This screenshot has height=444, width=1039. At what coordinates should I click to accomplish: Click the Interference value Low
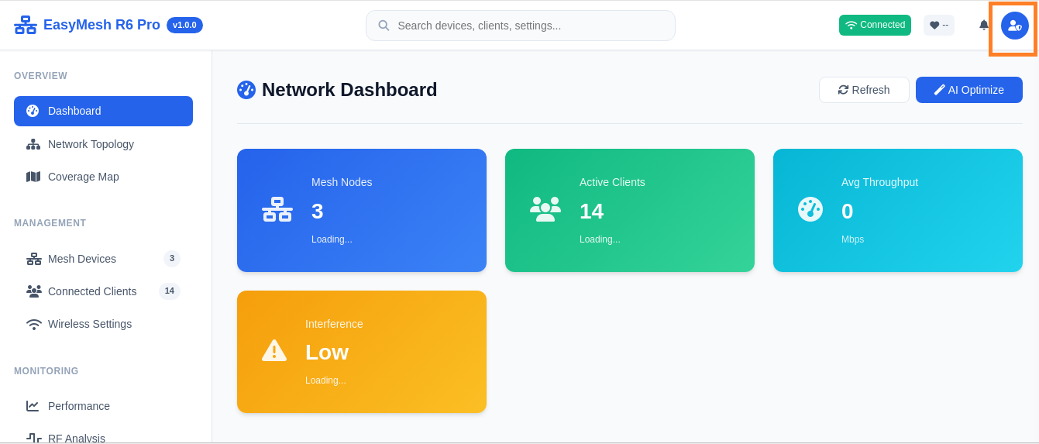tap(327, 353)
